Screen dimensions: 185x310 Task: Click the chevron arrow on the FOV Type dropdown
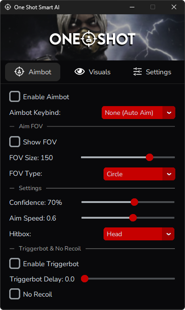point(169,174)
